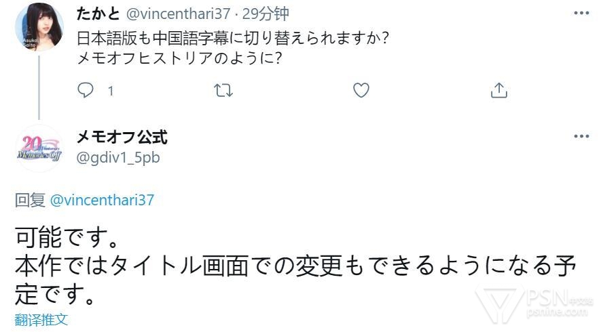Click @vincenthari37 mention after 回复
This screenshot has height=332, width=601.
[x=102, y=200]
